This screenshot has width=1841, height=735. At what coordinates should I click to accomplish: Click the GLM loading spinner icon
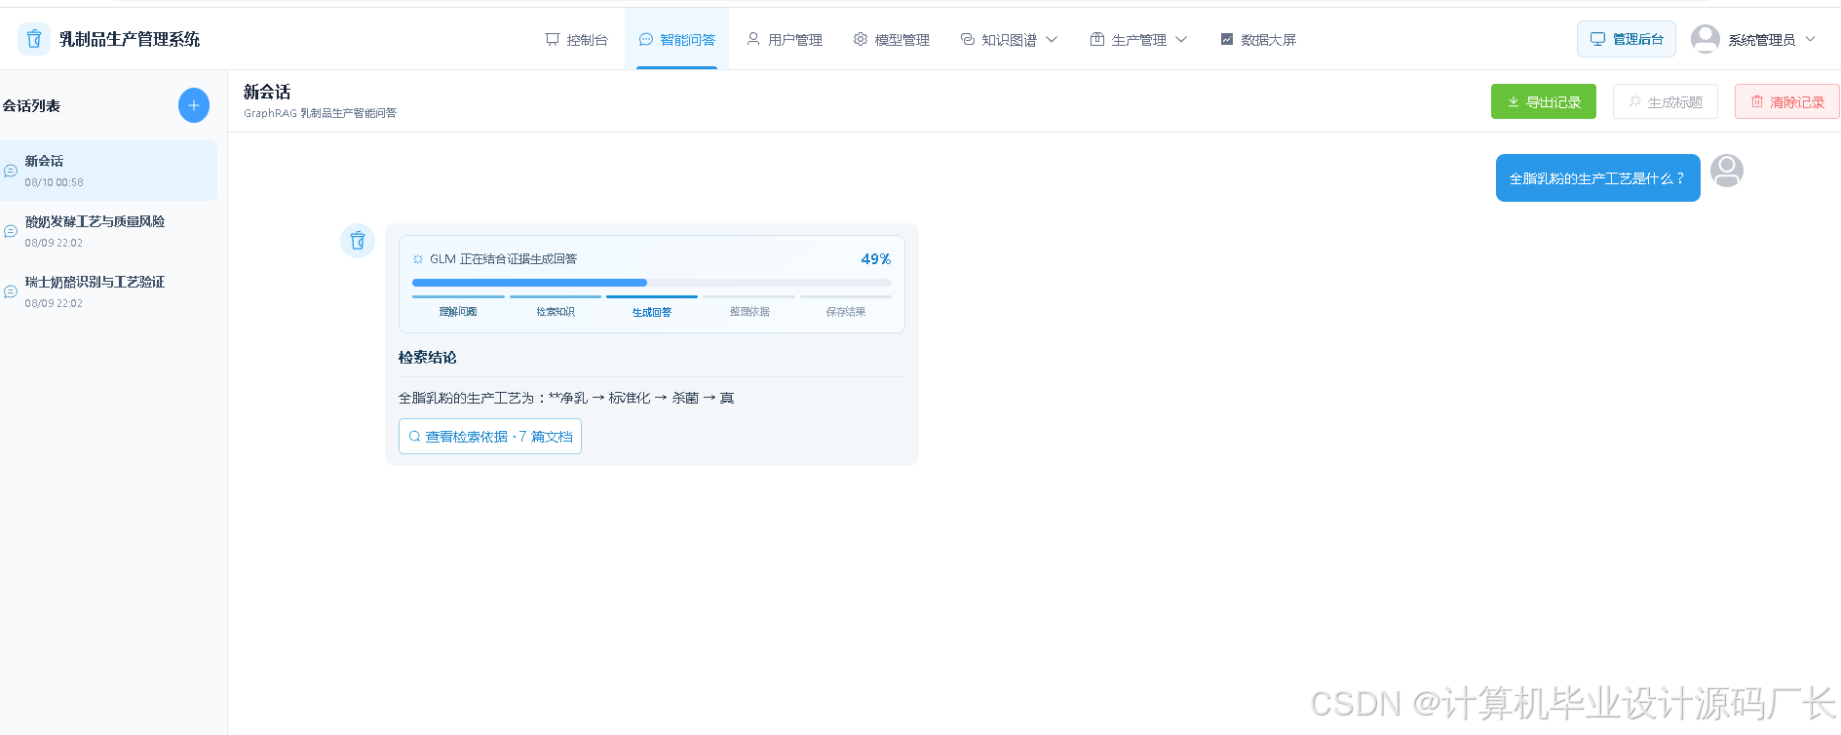tap(418, 259)
